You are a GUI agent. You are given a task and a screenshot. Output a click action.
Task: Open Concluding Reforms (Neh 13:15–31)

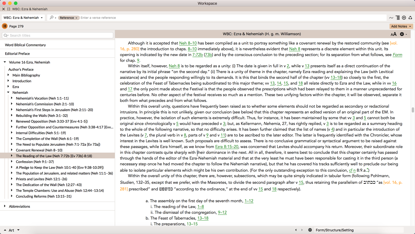44,196
